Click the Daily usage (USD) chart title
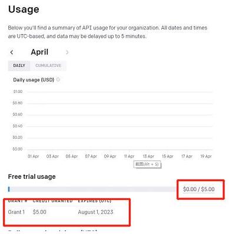Screen dimensions: 229x234 (x=34, y=80)
